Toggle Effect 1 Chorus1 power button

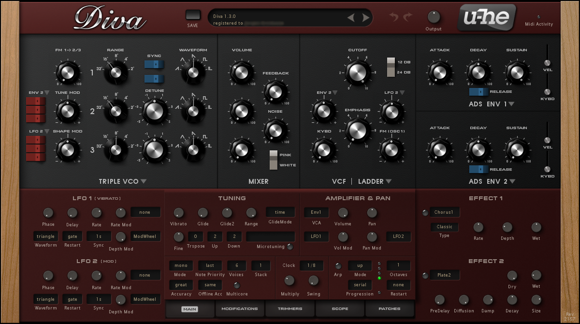pyautogui.click(x=425, y=212)
